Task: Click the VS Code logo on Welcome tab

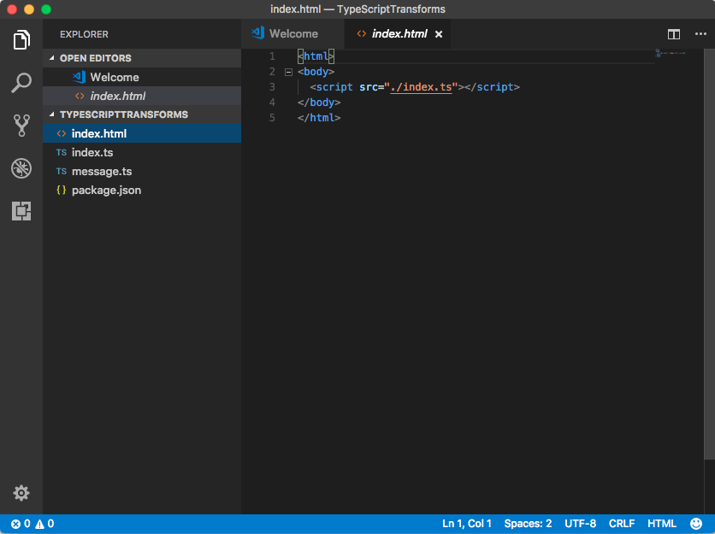Action: coord(258,32)
